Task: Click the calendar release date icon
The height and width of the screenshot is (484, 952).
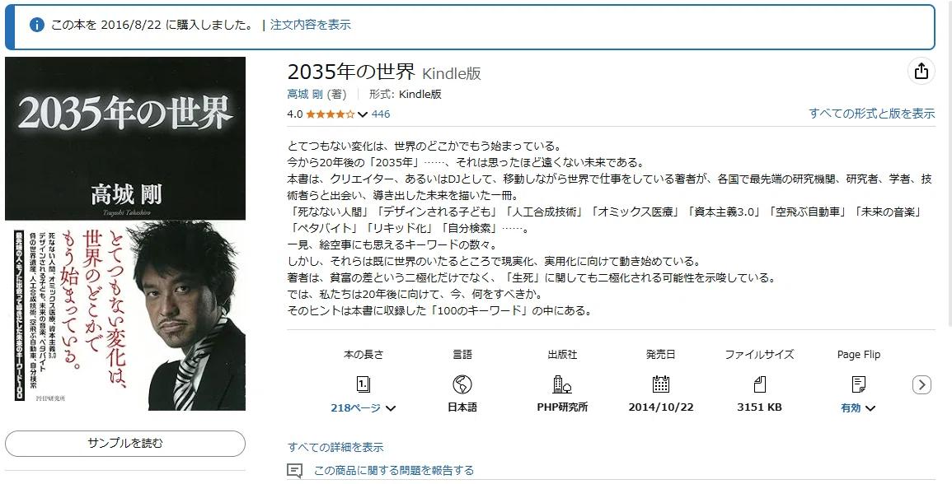Action: (660, 384)
